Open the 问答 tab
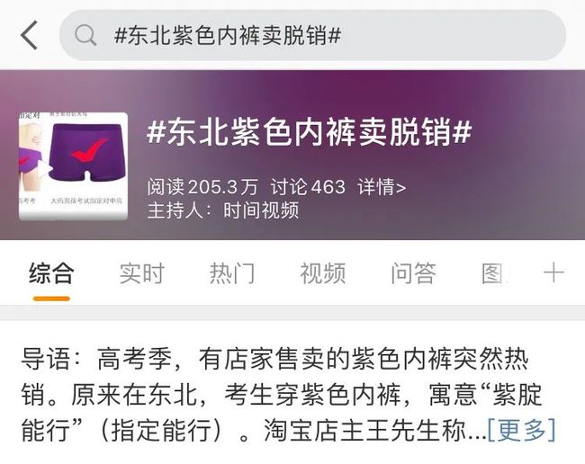This screenshot has width=585, height=464. [x=413, y=273]
